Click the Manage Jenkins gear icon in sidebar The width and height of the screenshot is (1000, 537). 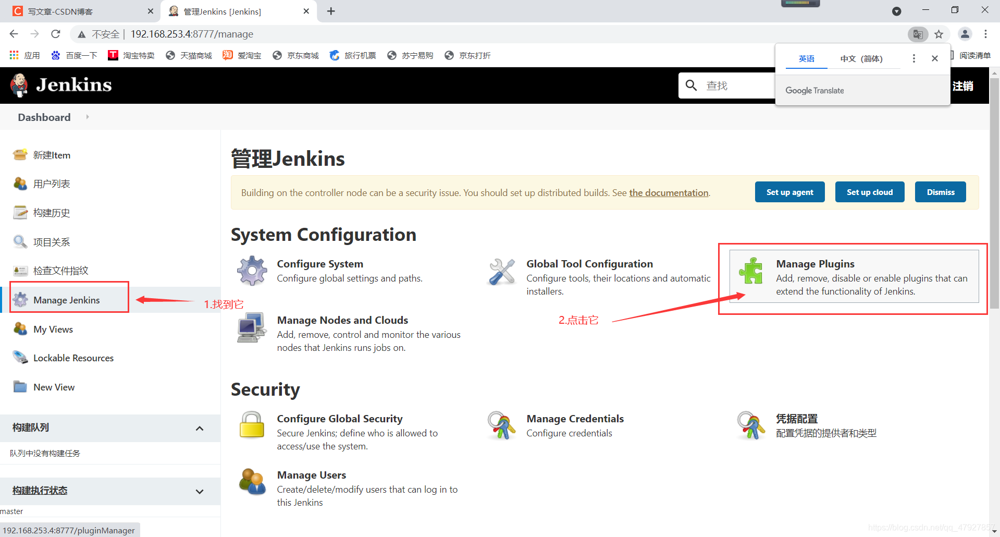coord(20,300)
